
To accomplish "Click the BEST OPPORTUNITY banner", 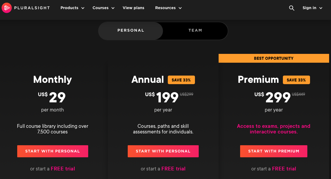I will pyautogui.click(x=273, y=58).
